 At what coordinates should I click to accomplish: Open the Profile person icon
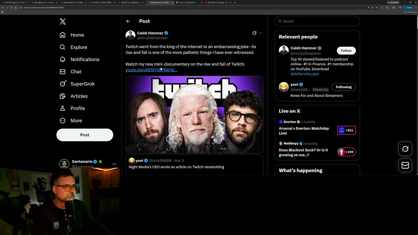pyautogui.click(x=63, y=108)
